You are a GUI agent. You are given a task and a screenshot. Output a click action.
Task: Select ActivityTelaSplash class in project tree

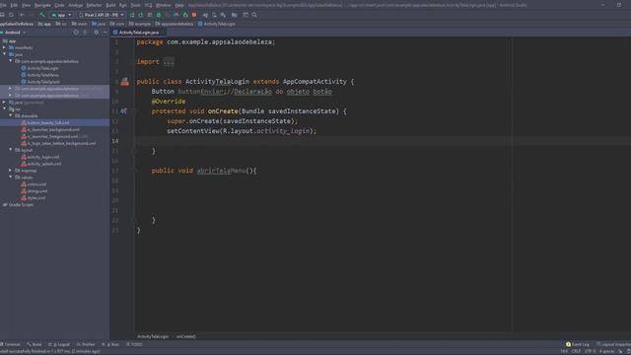40,82
